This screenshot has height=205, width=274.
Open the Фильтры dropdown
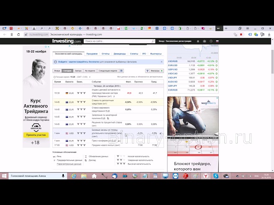pos(155,70)
